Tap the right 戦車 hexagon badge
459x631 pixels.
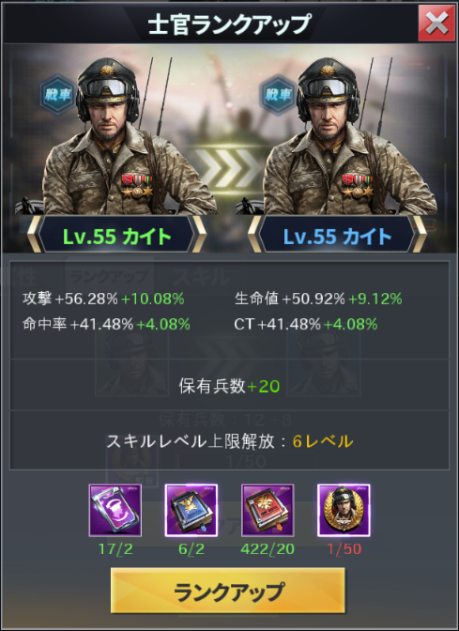coord(278,95)
